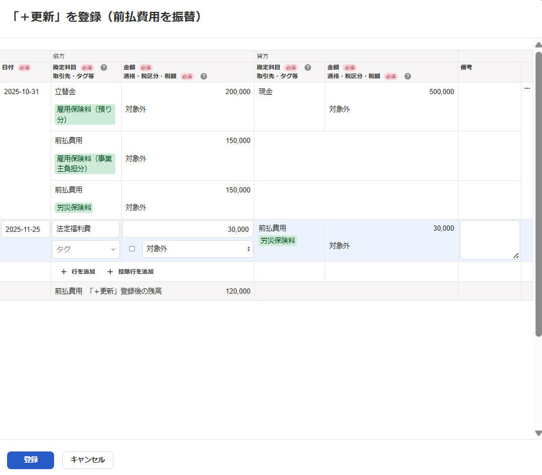The width and height of the screenshot is (542, 475).
Task: Click the vertical scrollbar thumb
Action: [x=538, y=194]
